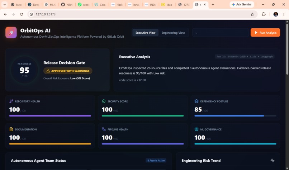Open a new tab with plus button
The image size is (289, 170).
tap(213, 4)
